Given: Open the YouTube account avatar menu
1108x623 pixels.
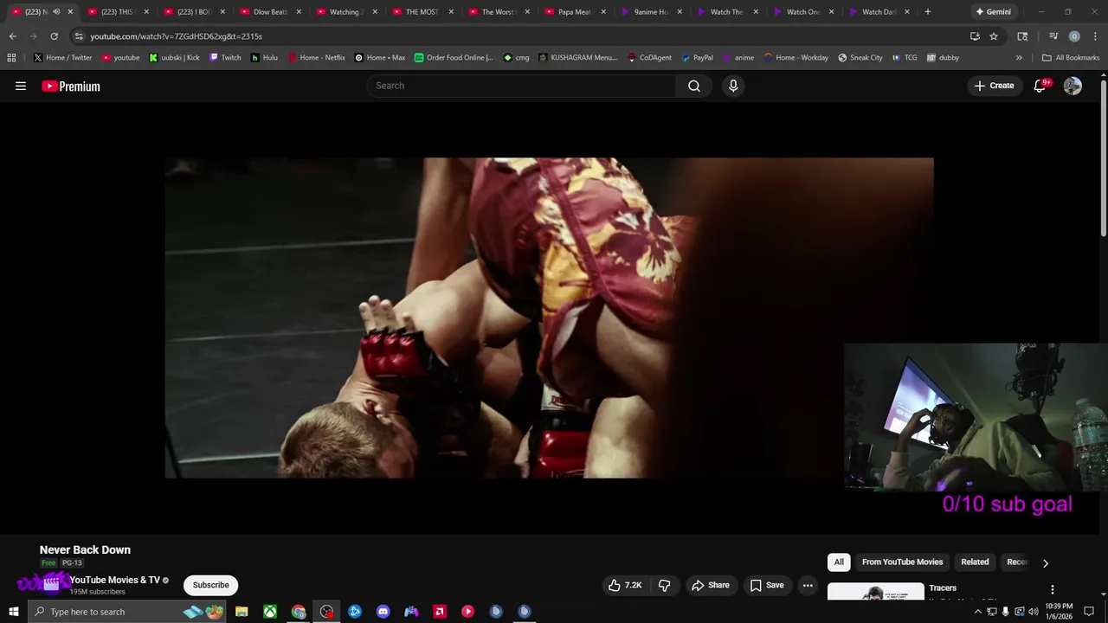Looking at the screenshot, I should (x=1073, y=86).
